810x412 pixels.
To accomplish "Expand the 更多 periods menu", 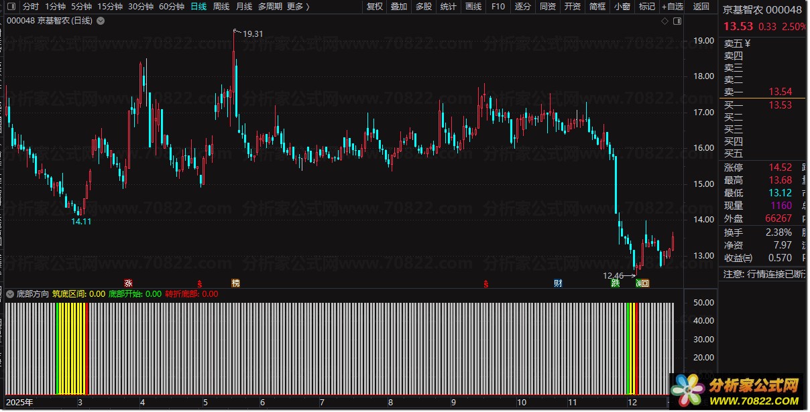I will tap(298, 7).
